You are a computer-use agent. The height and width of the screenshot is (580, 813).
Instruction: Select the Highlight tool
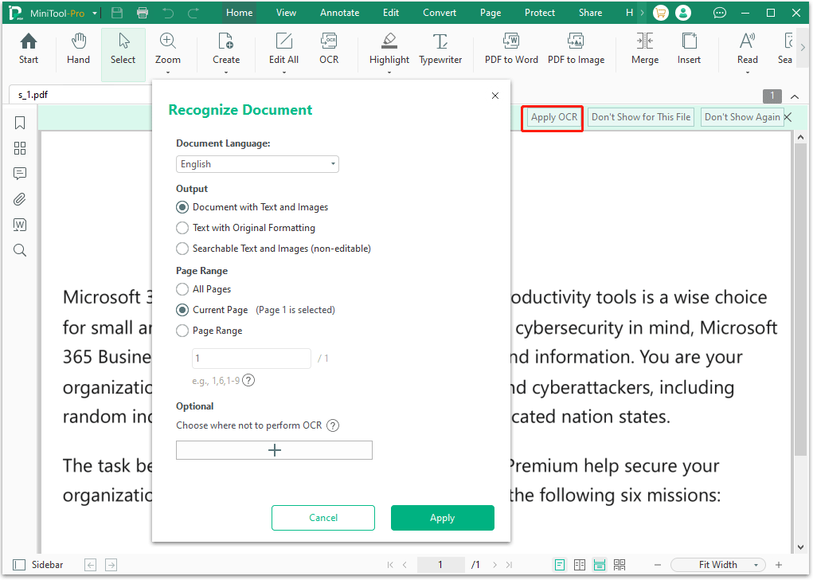click(x=389, y=49)
